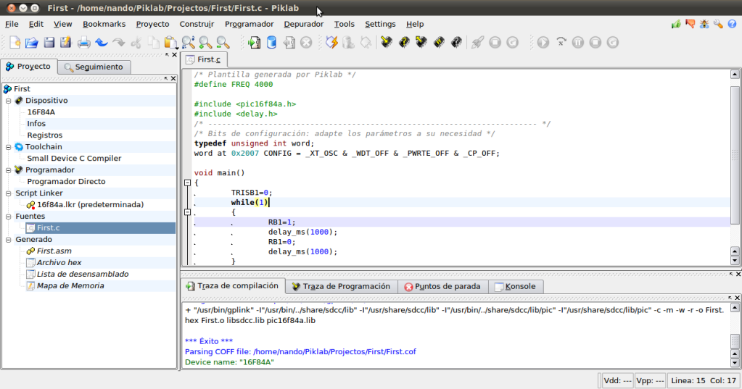Click the debugger Pause icon

pos(578,43)
